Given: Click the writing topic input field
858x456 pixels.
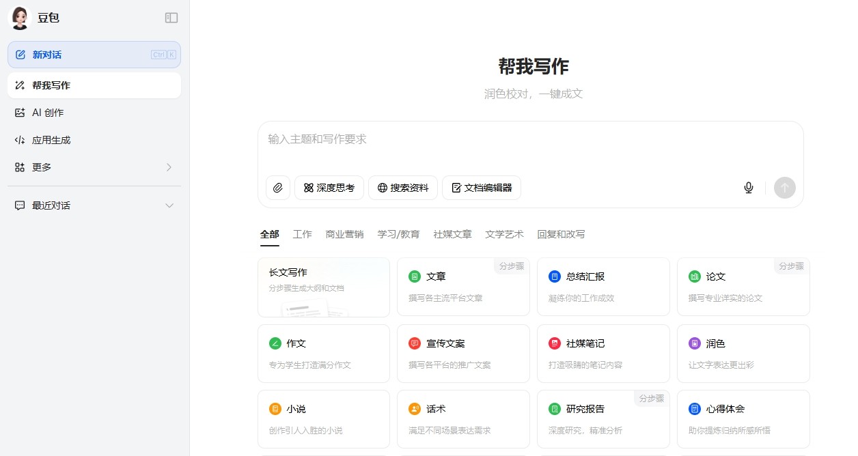Looking at the screenshot, I should click(478, 139).
